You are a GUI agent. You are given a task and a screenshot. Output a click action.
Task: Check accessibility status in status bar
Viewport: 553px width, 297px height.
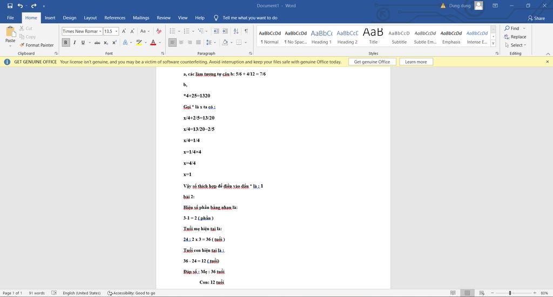click(131, 293)
